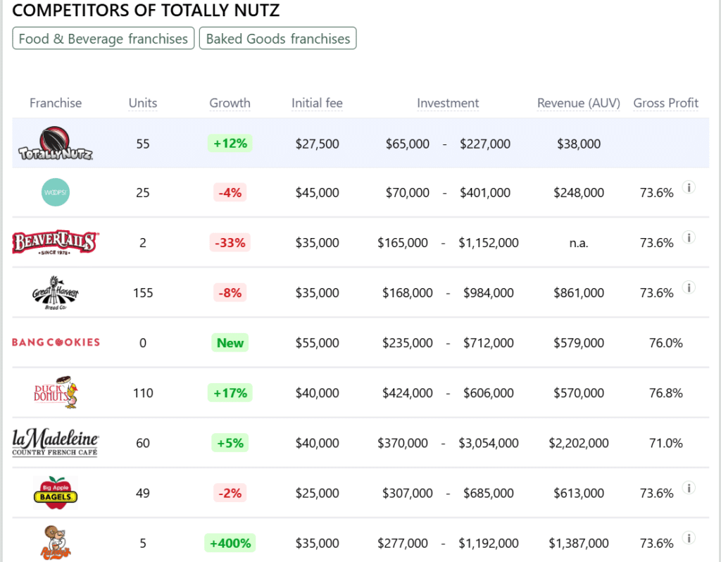Image resolution: width=721 pixels, height=562 pixels.
Task: Click the $570,000 revenue value
Action: coord(579,393)
